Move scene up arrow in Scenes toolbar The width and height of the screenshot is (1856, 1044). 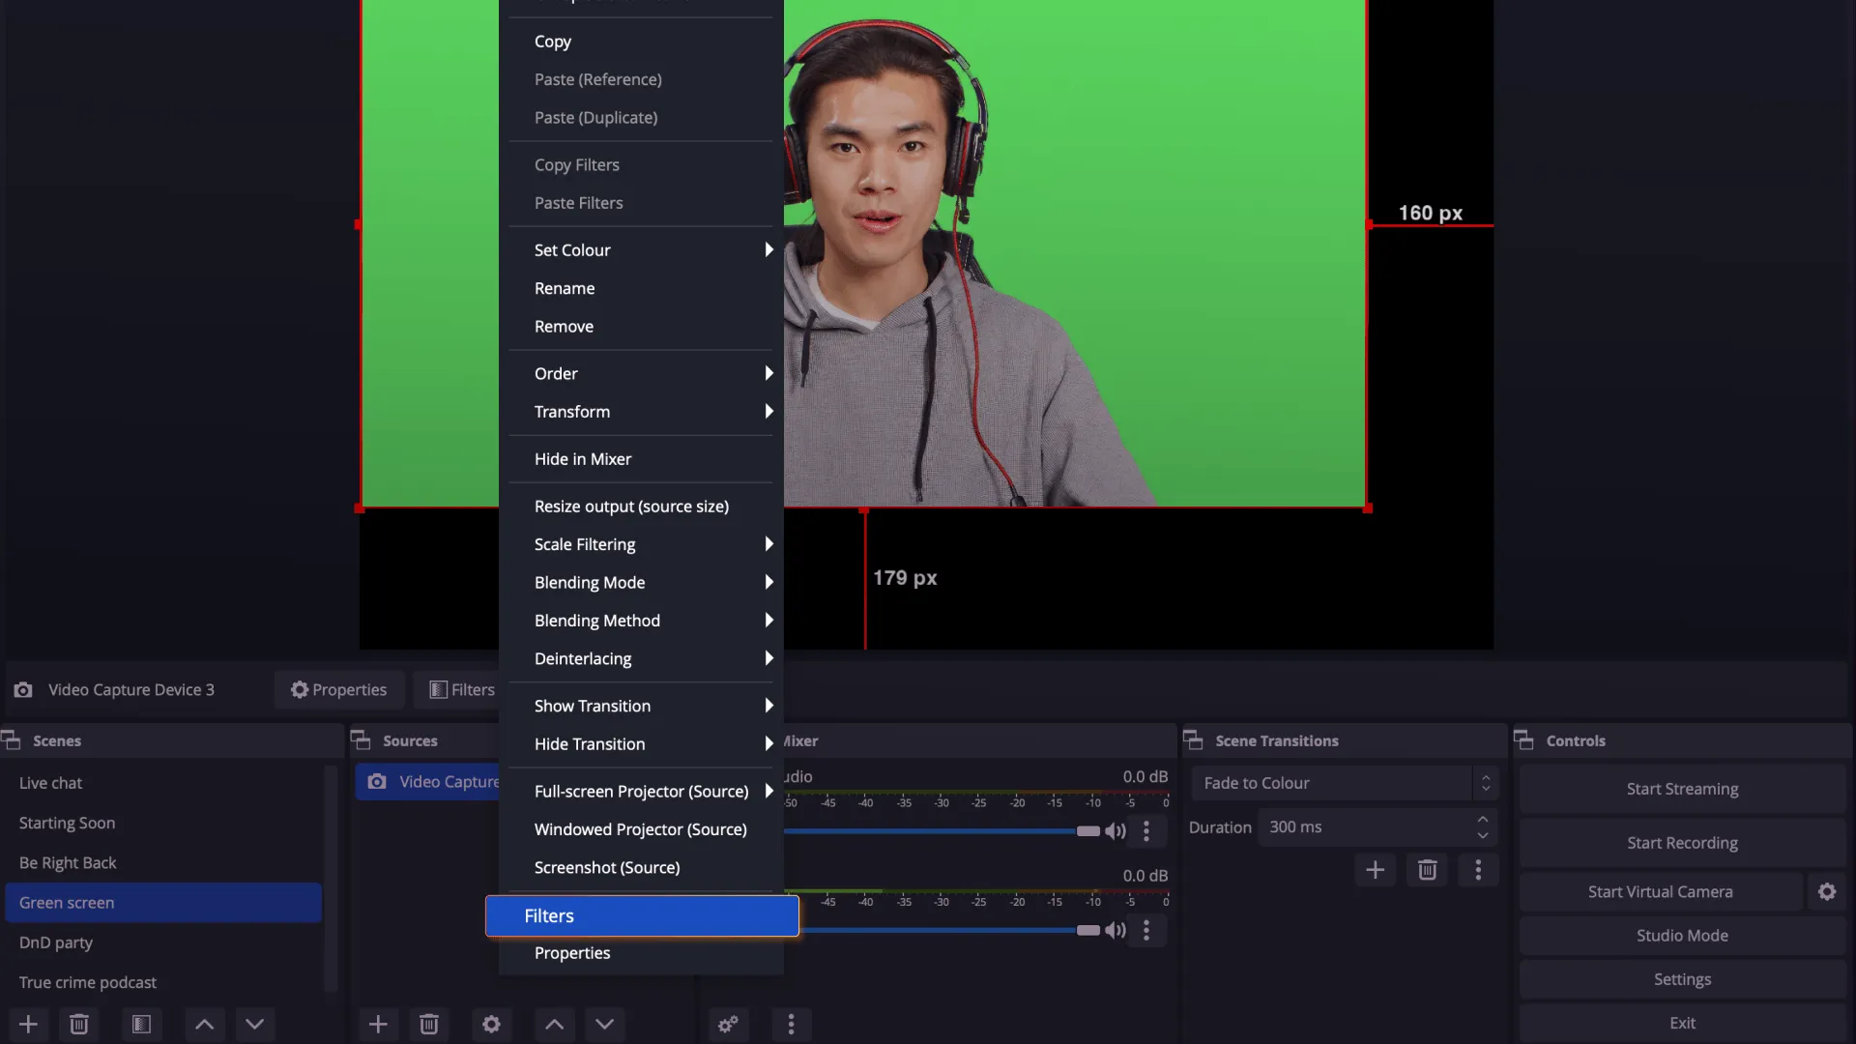tap(204, 1024)
